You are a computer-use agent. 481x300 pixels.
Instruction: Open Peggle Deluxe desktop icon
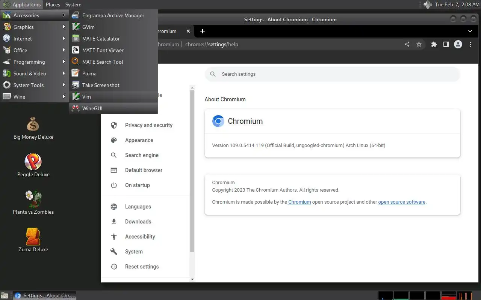33,165
